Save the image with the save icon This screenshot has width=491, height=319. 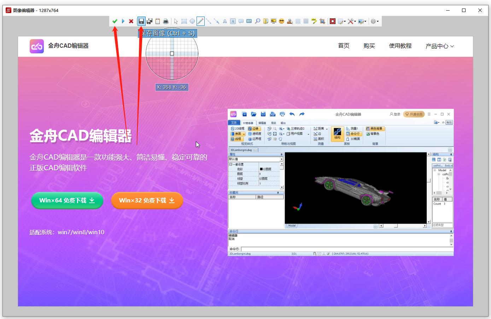141,21
